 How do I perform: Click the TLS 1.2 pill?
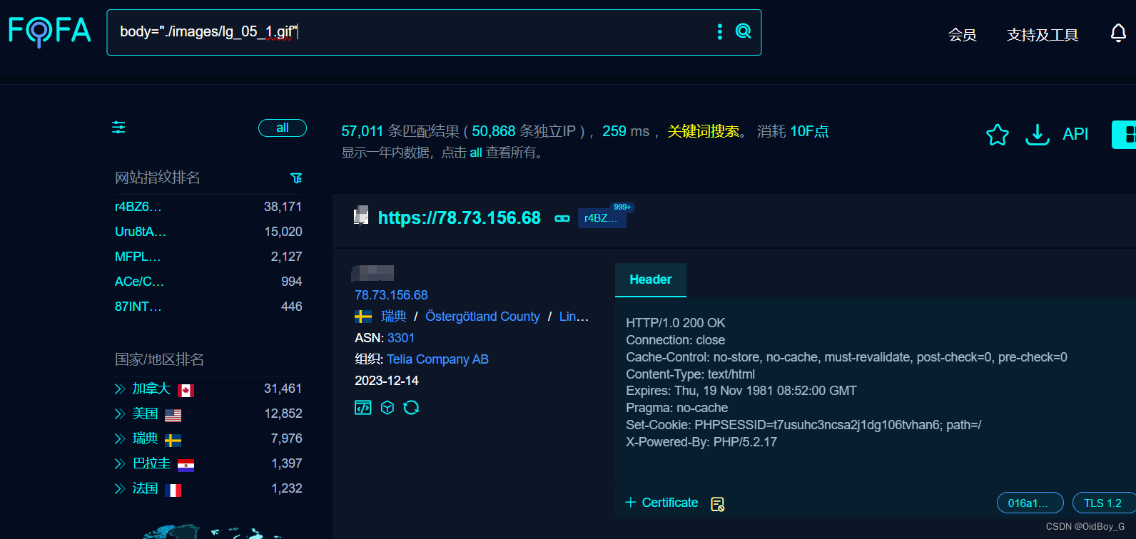(1103, 503)
